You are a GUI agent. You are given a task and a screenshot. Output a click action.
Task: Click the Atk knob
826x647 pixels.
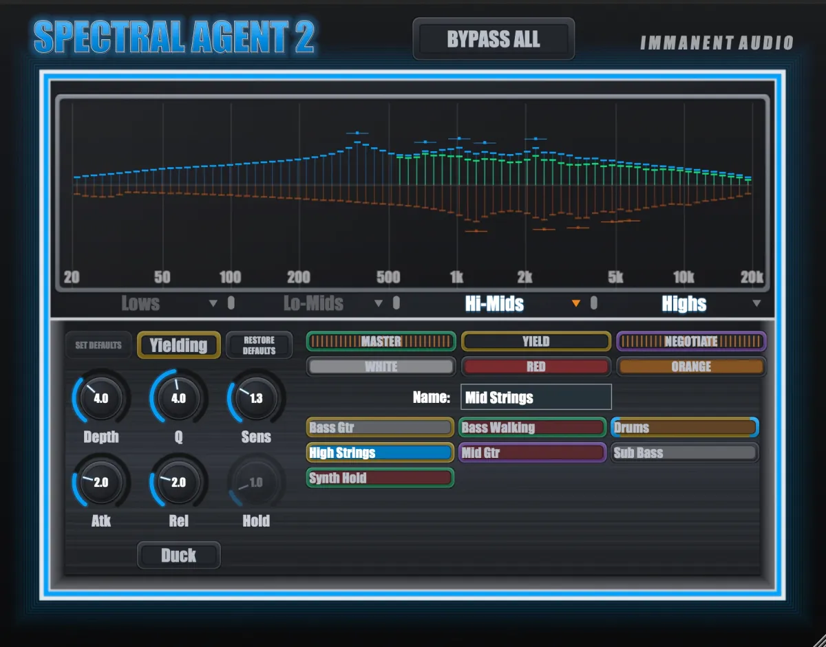click(x=100, y=482)
